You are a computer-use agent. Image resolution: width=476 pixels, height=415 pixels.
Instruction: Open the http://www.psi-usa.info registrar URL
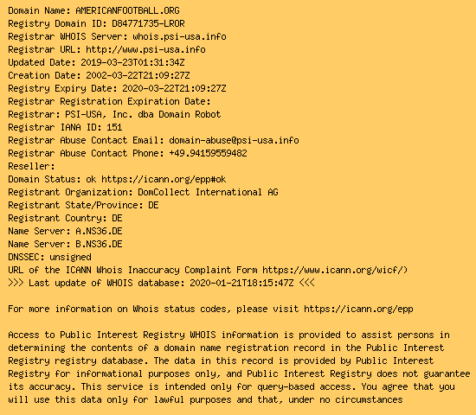(x=145, y=50)
